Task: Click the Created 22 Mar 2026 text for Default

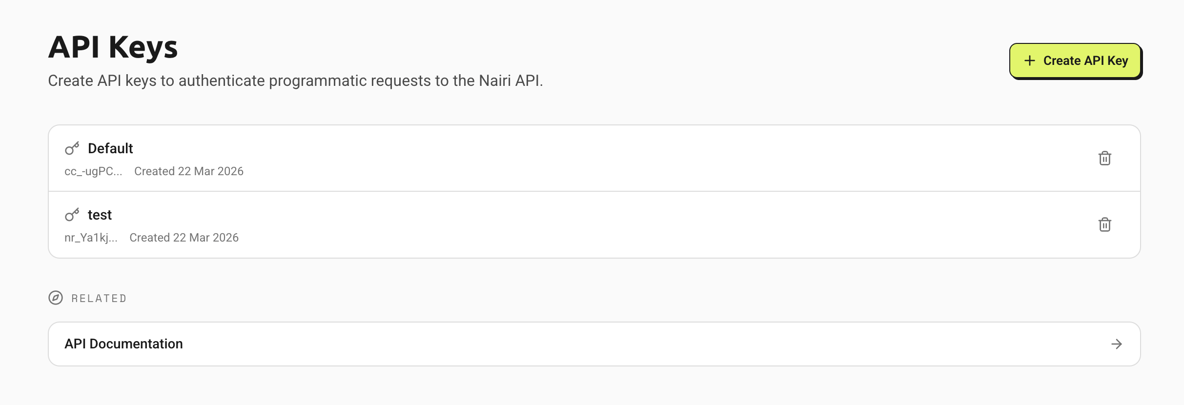Action: point(189,171)
